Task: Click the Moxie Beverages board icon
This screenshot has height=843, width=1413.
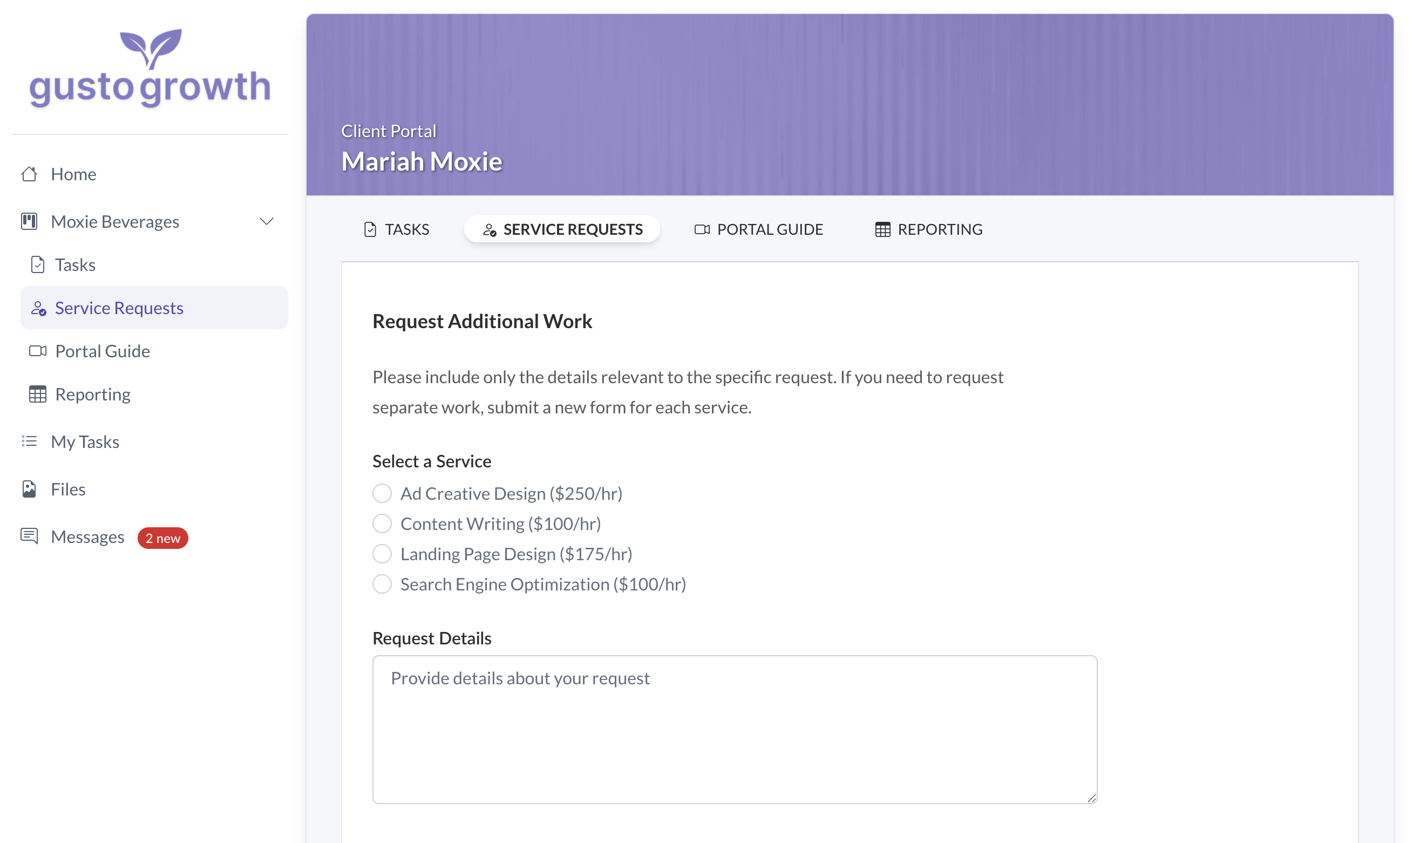Action: pos(30,221)
